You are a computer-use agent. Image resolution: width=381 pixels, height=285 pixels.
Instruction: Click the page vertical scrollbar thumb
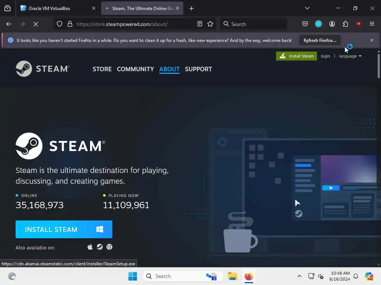coord(378,65)
